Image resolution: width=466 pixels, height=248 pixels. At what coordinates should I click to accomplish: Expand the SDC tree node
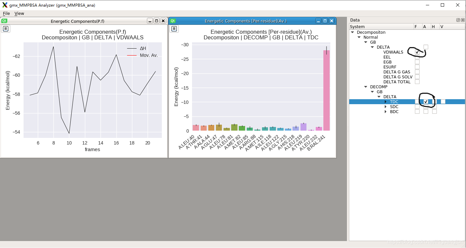385,107
